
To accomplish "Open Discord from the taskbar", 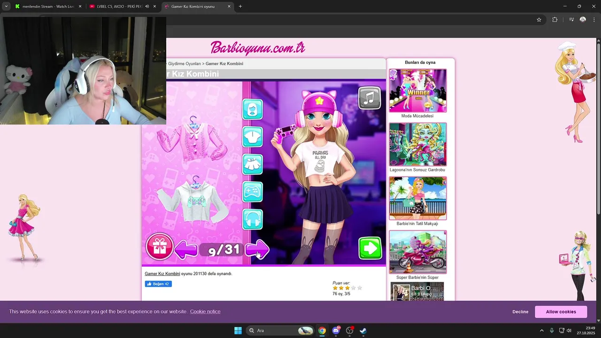I will click(336, 330).
